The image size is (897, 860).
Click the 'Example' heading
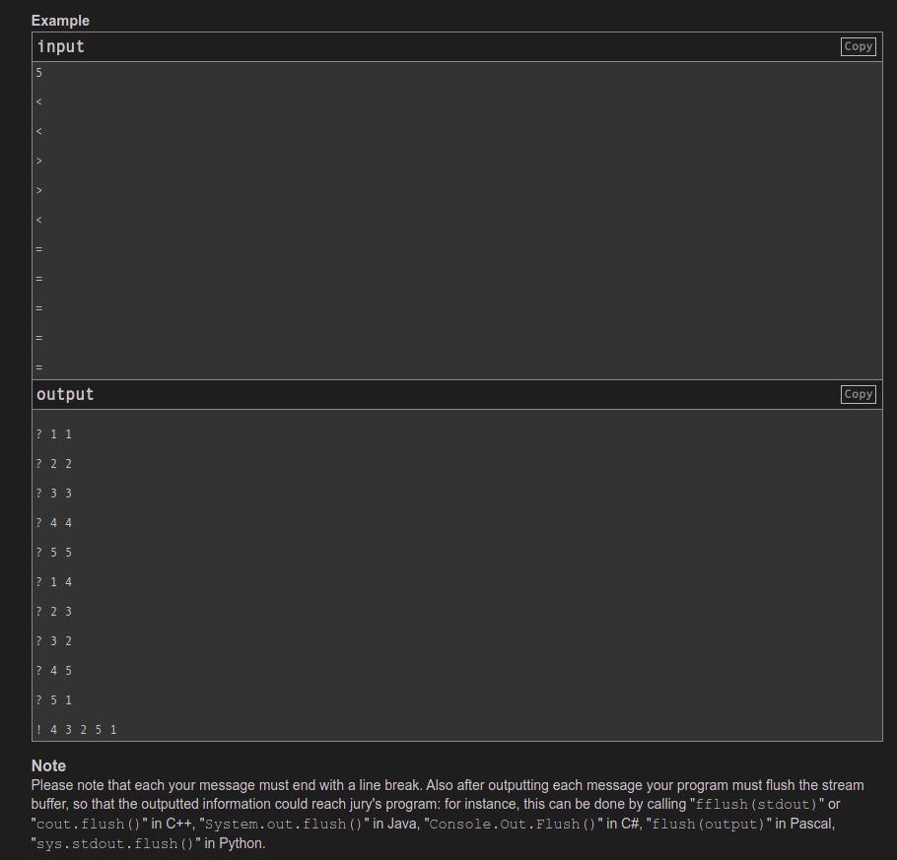coord(60,21)
